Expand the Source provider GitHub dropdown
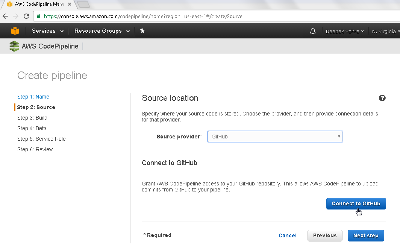This screenshot has height=249, width=400. coord(275,137)
